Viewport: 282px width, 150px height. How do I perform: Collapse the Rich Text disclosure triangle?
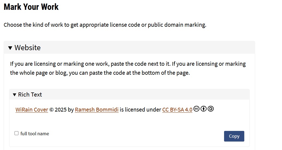click(14, 95)
